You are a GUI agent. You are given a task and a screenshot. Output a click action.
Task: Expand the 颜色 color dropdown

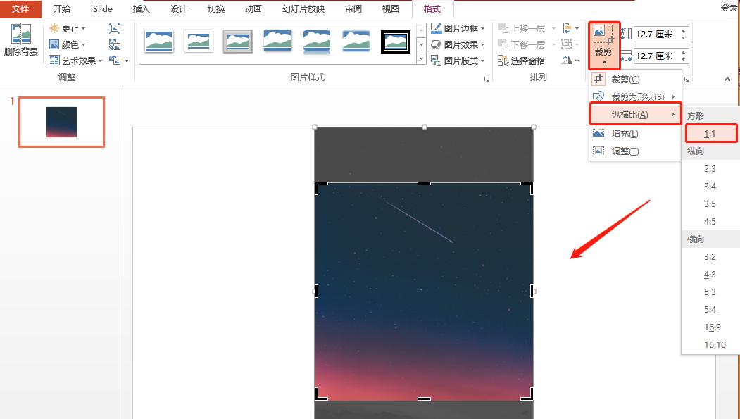click(68, 44)
